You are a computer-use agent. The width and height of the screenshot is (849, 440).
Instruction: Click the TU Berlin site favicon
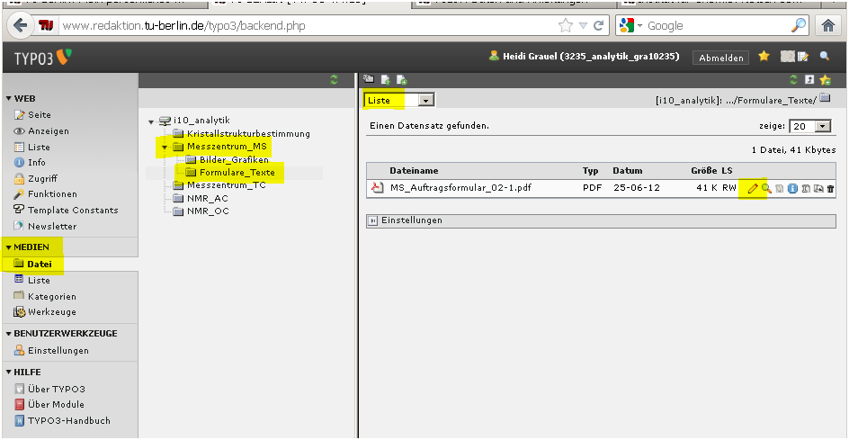pos(46,25)
